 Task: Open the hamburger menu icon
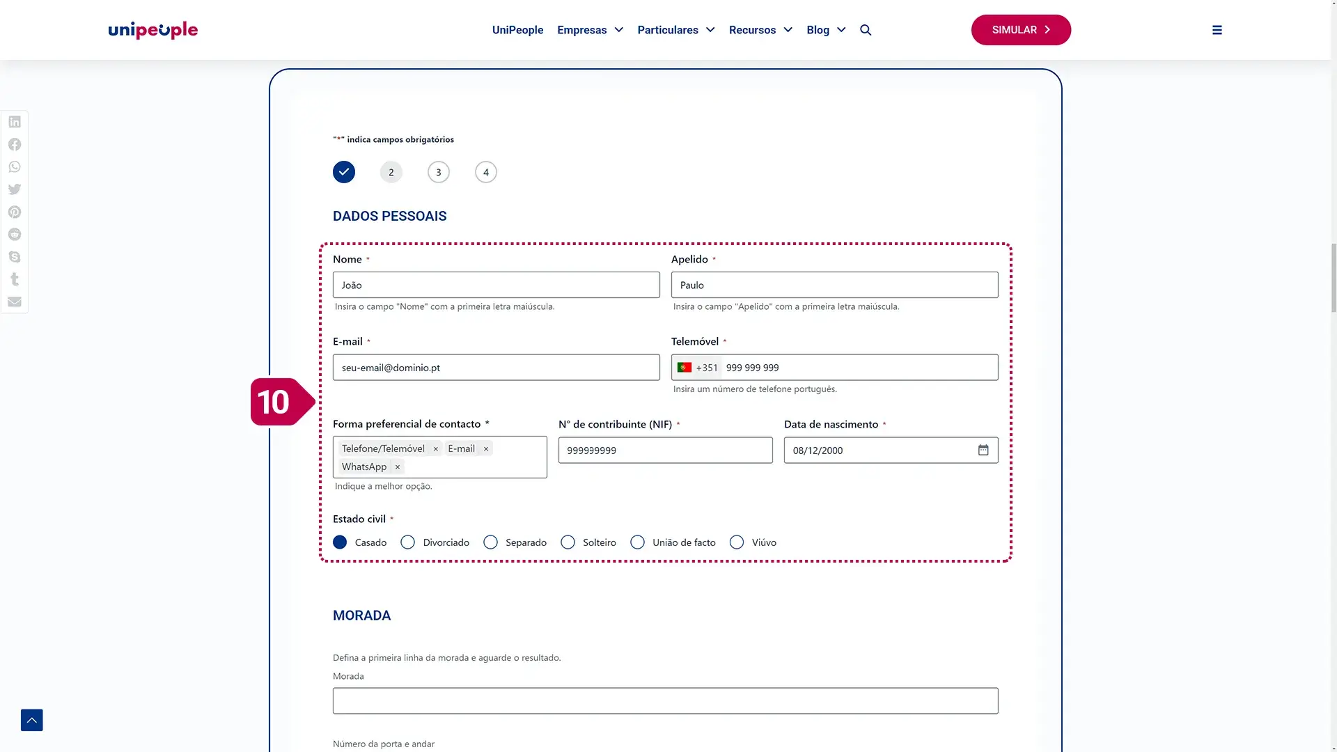click(x=1217, y=30)
